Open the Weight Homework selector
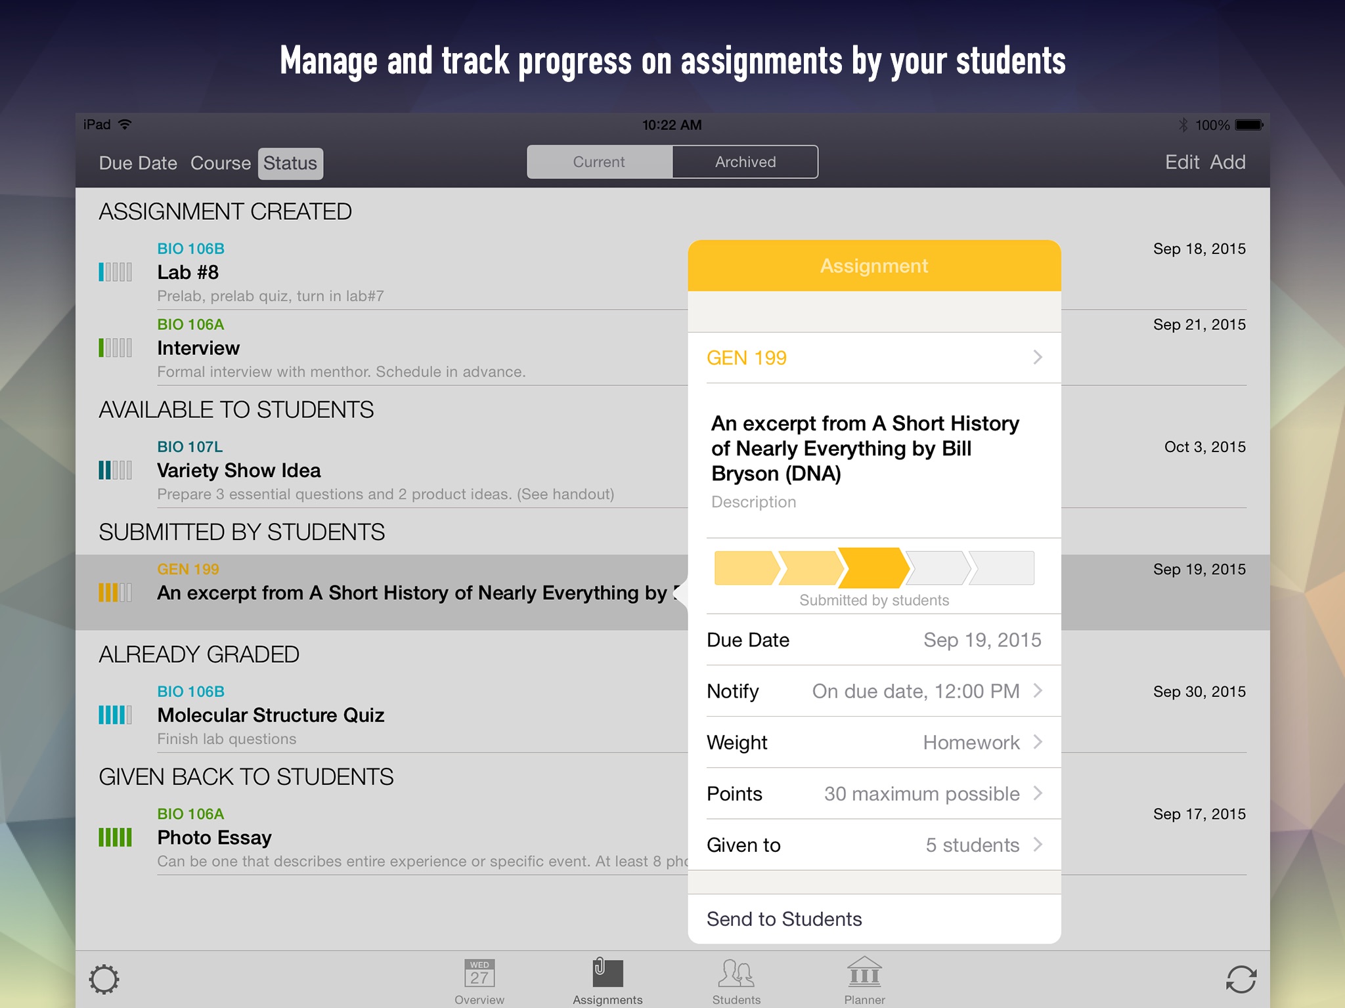 coord(873,742)
